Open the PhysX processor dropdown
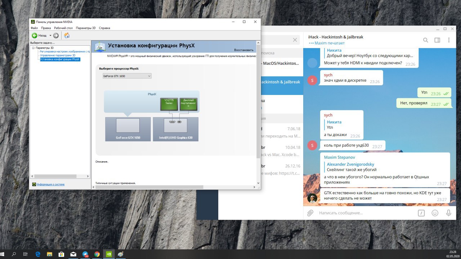This screenshot has width=461, height=259. pos(127,76)
